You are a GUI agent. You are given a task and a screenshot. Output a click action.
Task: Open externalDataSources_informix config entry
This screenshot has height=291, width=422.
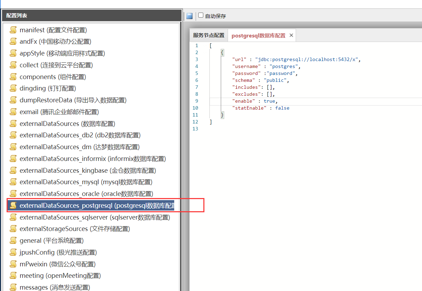click(93, 159)
